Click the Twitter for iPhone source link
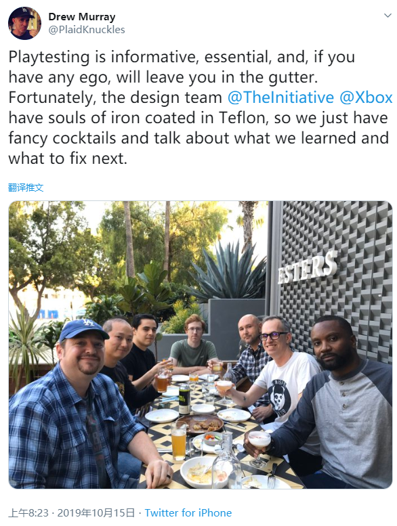 point(188,512)
